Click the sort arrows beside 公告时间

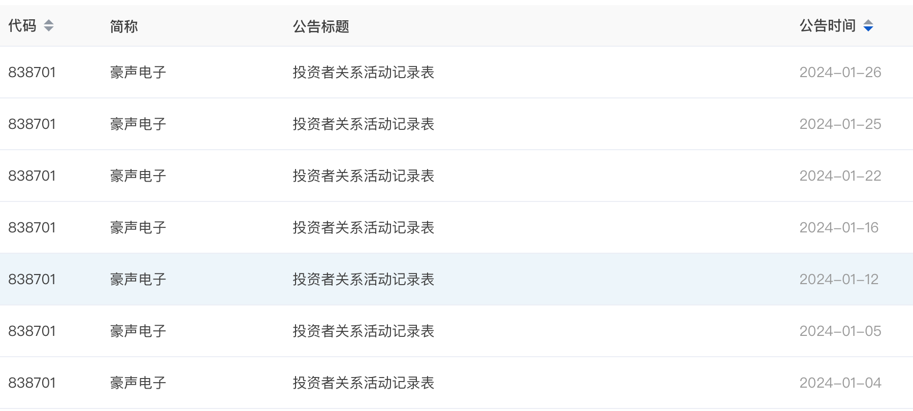pos(868,25)
